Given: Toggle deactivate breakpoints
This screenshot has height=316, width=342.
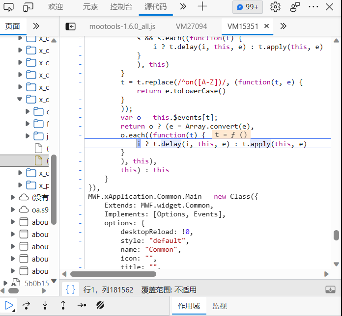Looking at the screenshot, I should point(100,305).
